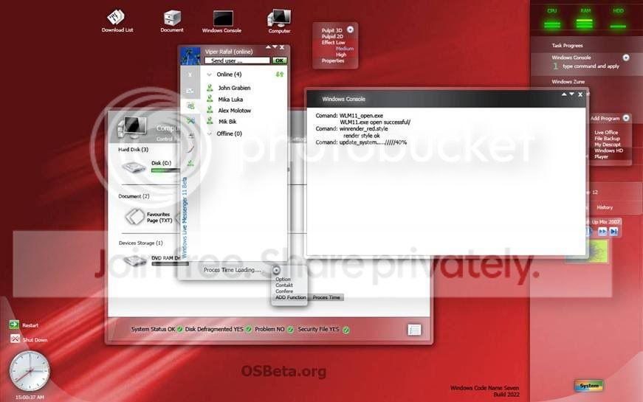Click the green group icon in Messenger sidebar
The width and height of the screenshot is (643, 402).
[x=190, y=105]
